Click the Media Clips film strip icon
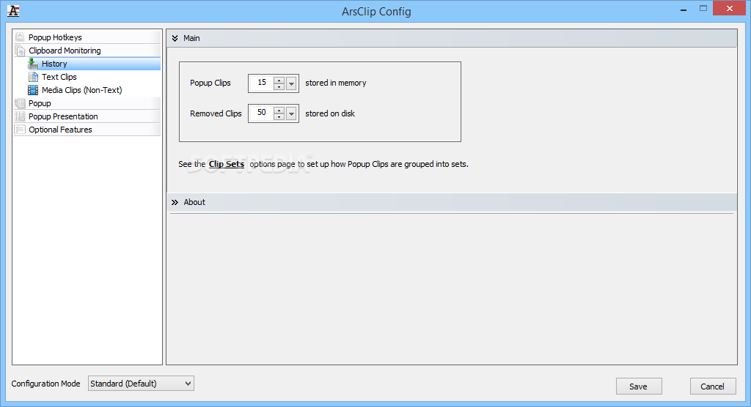The width and height of the screenshot is (751, 407). [33, 90]
